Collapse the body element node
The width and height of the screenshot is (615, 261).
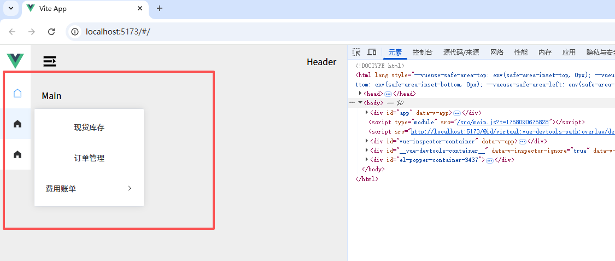pyautogui.click(x=360, y=102)
